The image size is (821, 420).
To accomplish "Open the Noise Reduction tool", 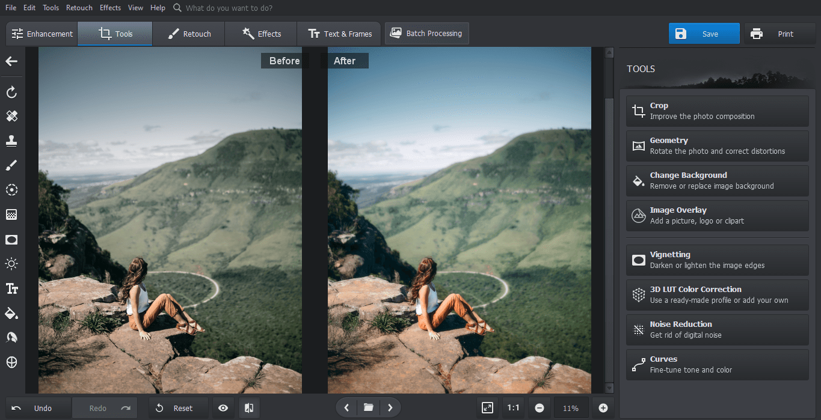I will (x=718, y=330).
